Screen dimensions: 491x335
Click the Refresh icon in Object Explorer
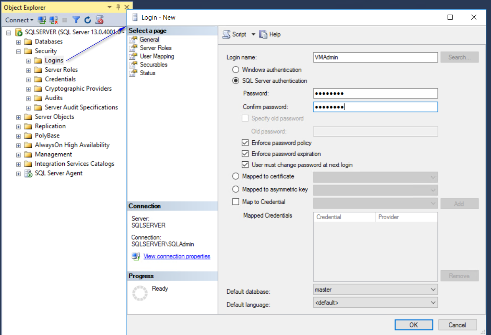(88, 20)
